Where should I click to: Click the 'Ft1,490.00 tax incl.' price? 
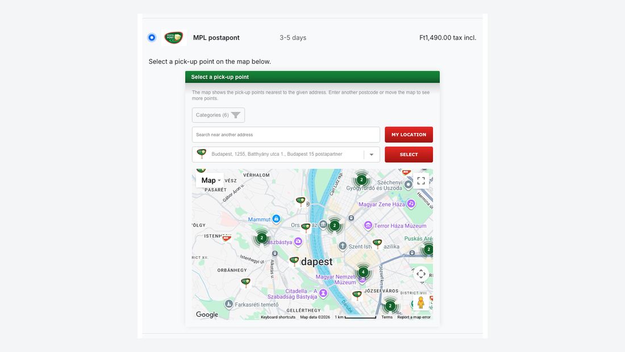(x=448, y=38)
